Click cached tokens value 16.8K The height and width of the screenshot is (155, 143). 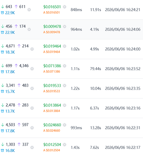(x=10, y=151)
